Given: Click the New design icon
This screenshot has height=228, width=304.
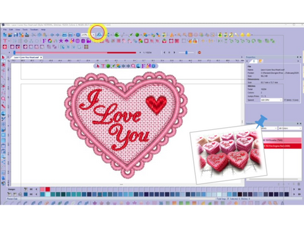Looking at the screenshot, I should pyautogui.click(x=4, y=35).
